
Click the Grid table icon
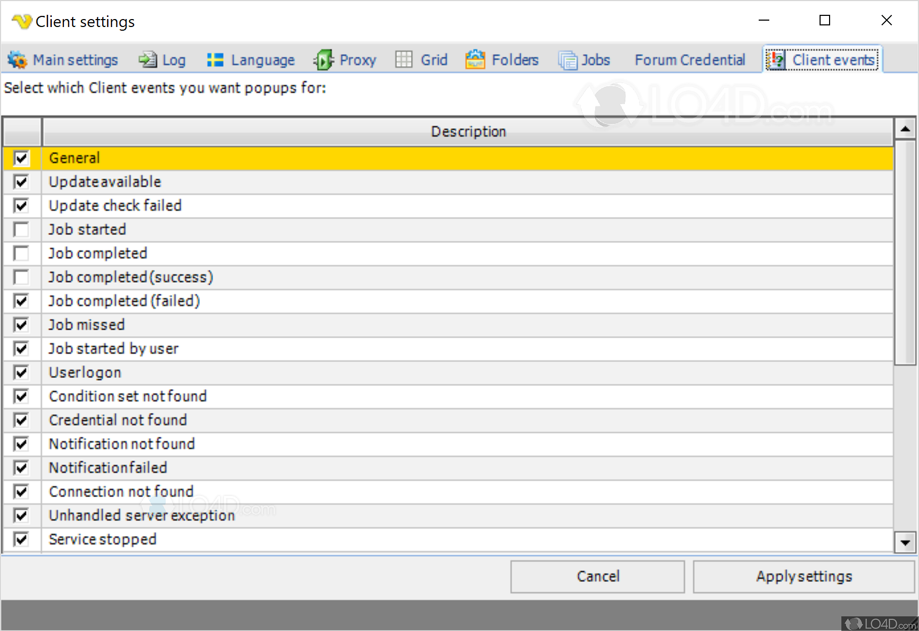coord(404,60)
